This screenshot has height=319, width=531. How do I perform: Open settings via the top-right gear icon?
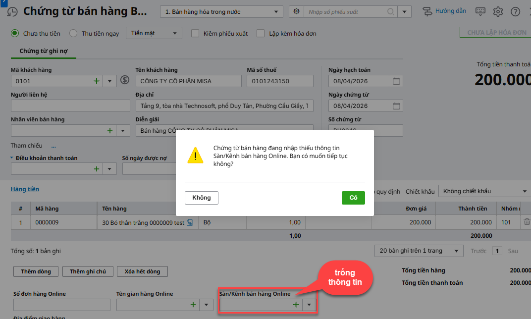click(498, 11)
